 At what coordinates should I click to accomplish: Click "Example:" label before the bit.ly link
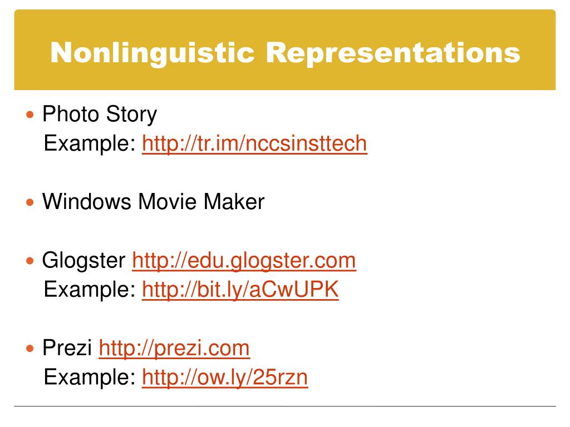point(90,290)
